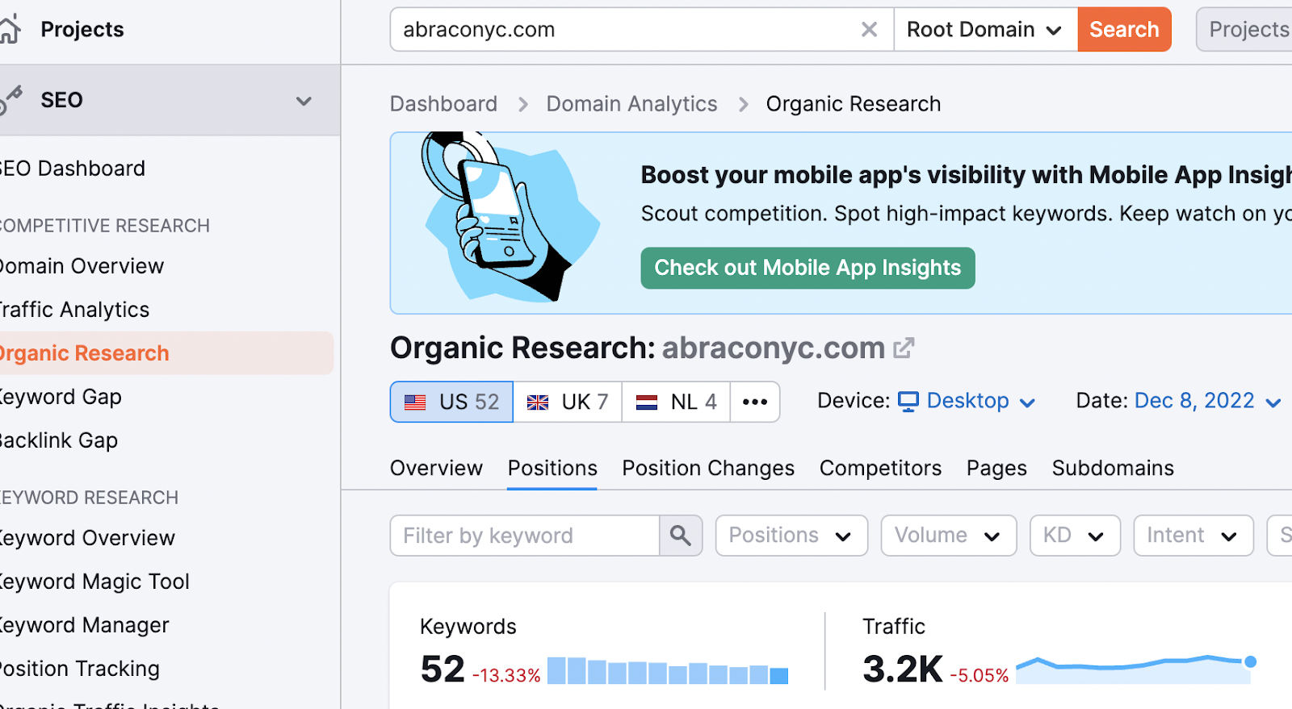Click the Traffic value 3.2K
Image resolution: width=1292 pixels, height=709 pixels.
click(903, 669)
